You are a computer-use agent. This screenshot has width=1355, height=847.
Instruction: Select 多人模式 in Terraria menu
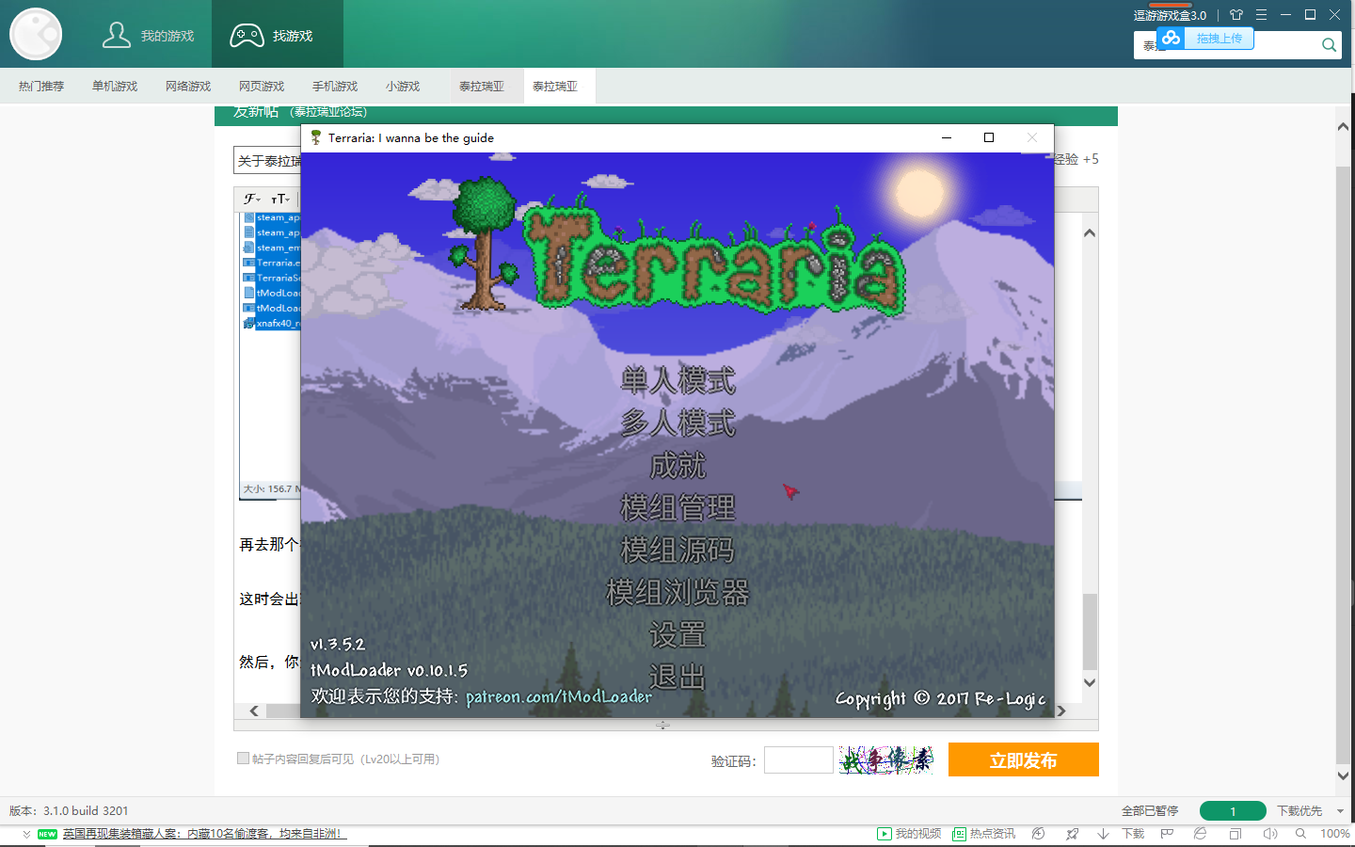click(x=677, y=423)
